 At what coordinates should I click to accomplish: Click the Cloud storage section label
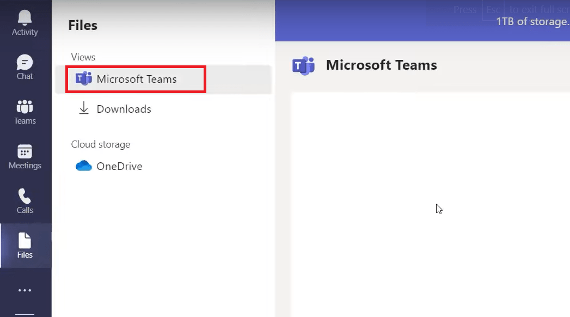101,144
